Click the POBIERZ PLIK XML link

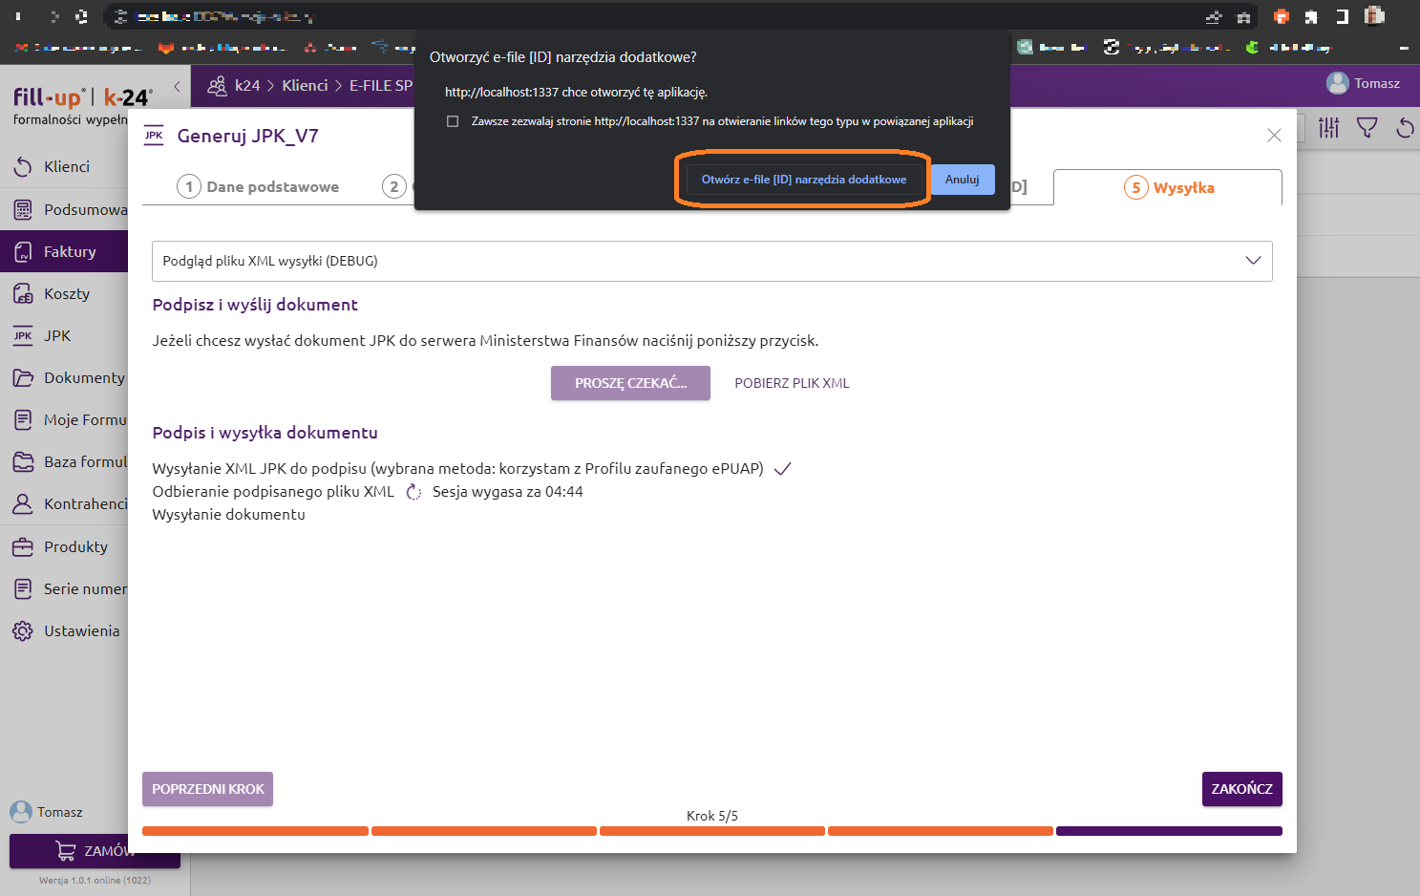[792, 383]
